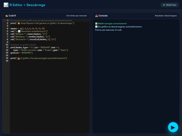Screen dimensions: 182x136
Task: Click the R Editor + Descàrrega title
Action: [27, 5]
